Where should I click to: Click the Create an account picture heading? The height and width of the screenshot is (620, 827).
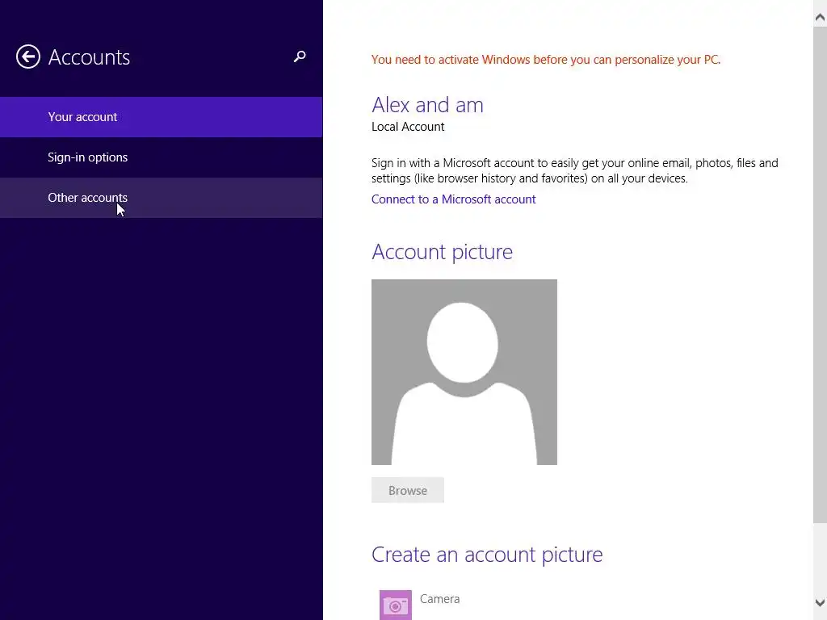[487, 555]
